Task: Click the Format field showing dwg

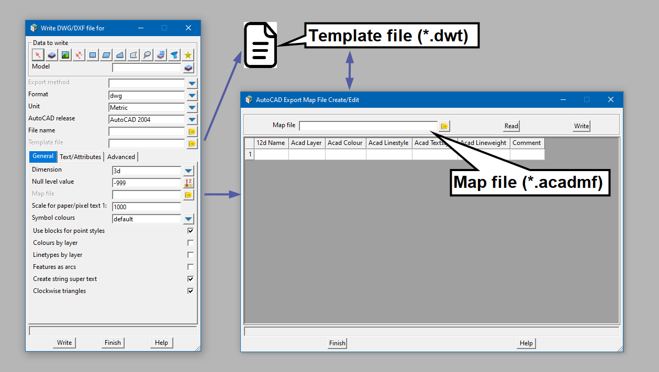Action: [147, 96]
